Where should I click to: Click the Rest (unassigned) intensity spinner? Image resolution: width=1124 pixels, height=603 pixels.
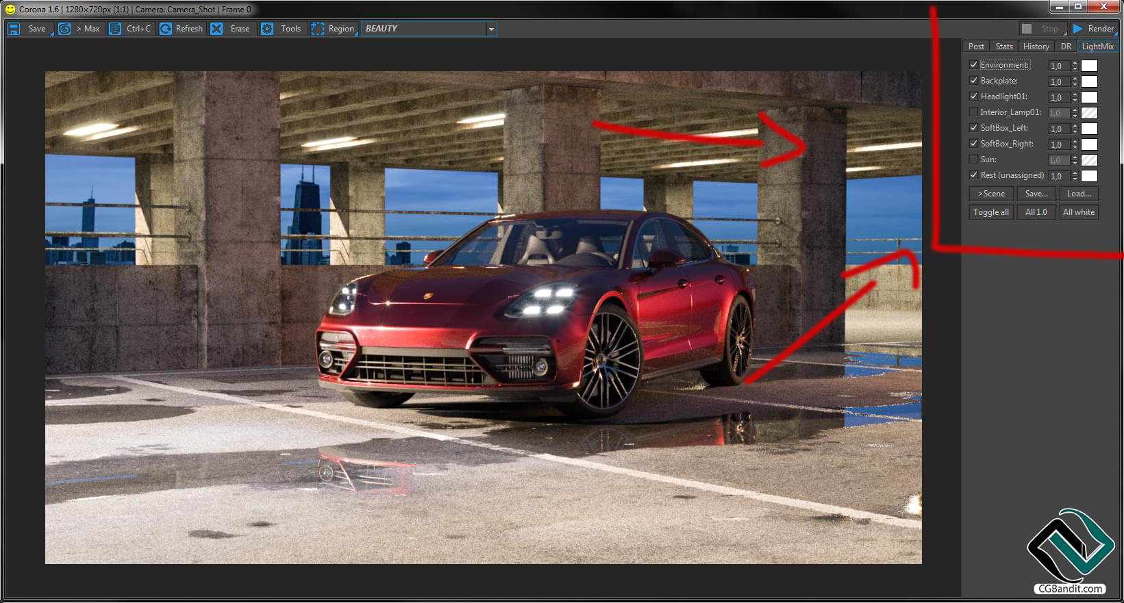click(x=1075, y=176)
